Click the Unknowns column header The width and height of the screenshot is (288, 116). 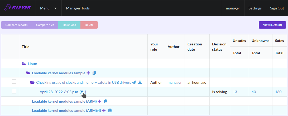(x=261, y=41)
